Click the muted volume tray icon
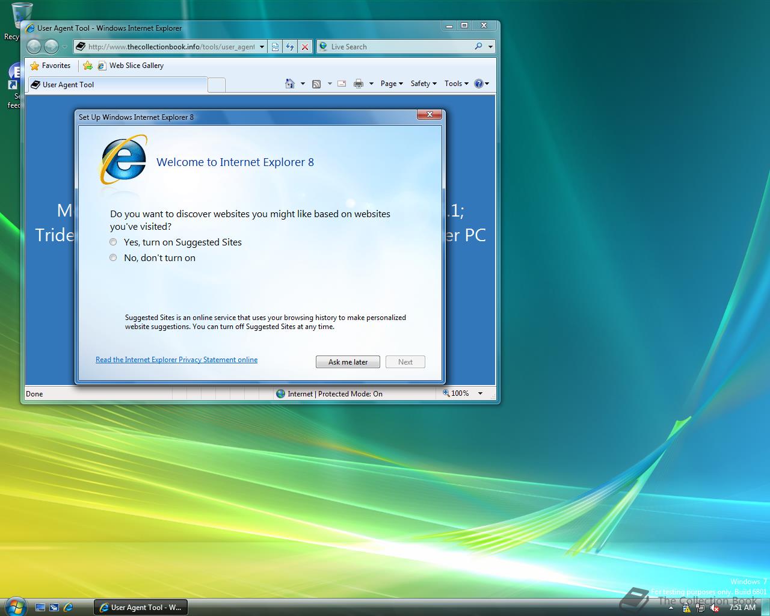The image size is (770, 616). tap(714, 608)
